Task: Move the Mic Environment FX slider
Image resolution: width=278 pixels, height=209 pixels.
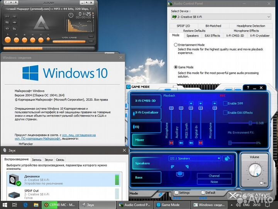Action: (230, 143)
